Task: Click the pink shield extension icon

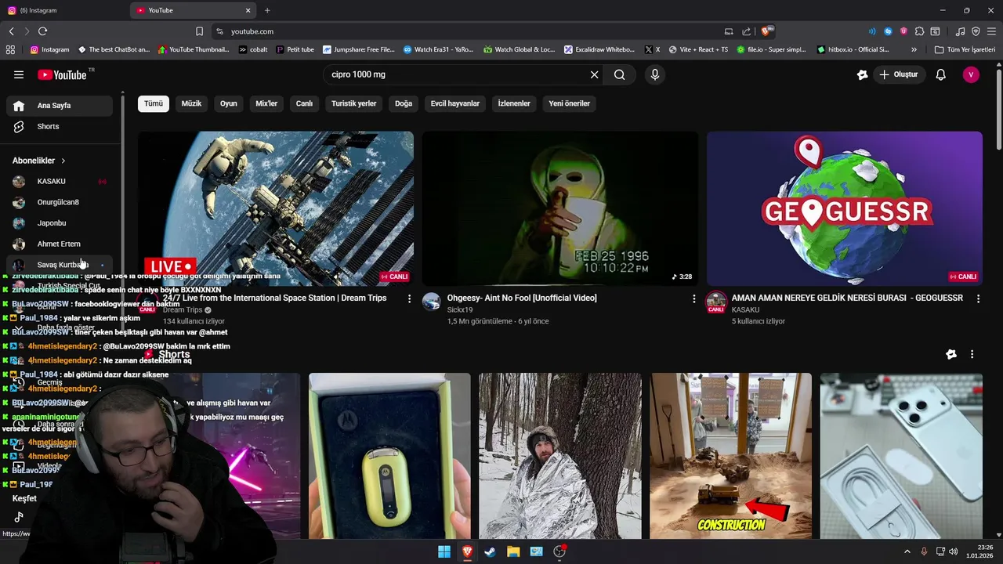Action: pos(903,31)
